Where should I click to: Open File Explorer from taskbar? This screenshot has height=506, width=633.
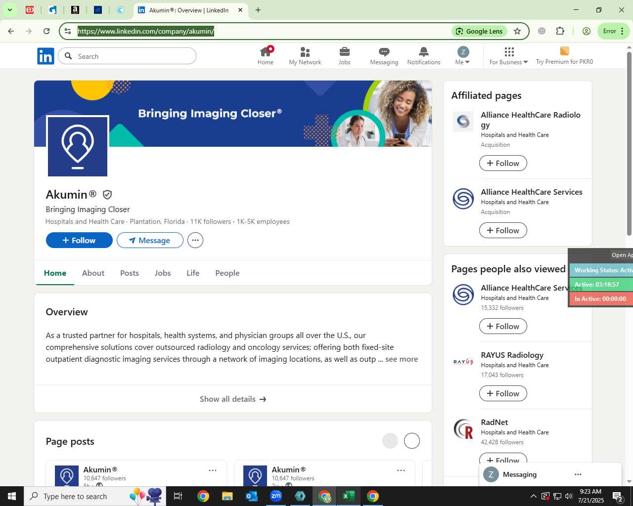coord(227,496)
